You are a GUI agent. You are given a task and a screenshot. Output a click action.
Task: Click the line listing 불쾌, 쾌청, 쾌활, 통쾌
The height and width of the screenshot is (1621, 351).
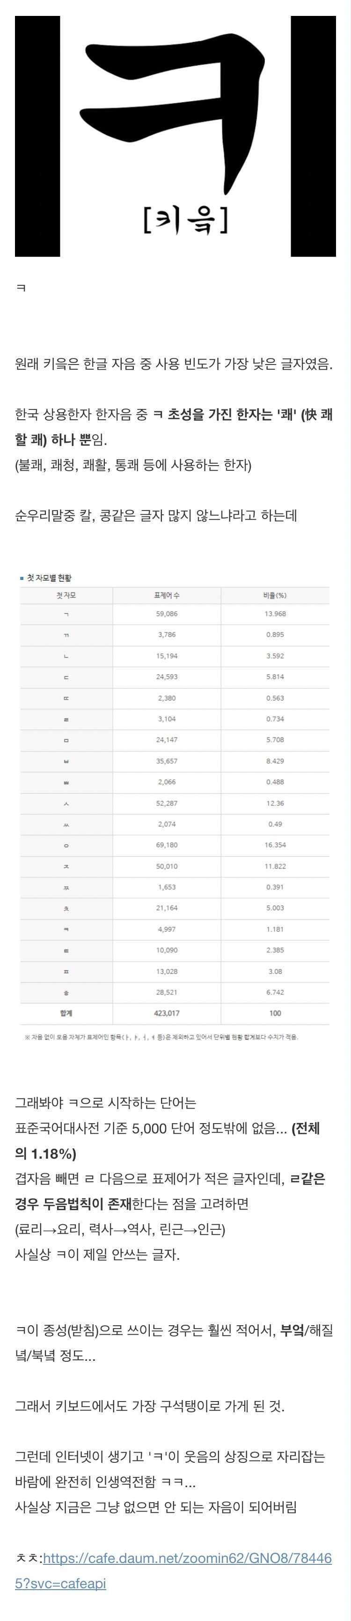pyautogui.click(x=133, y=466)
